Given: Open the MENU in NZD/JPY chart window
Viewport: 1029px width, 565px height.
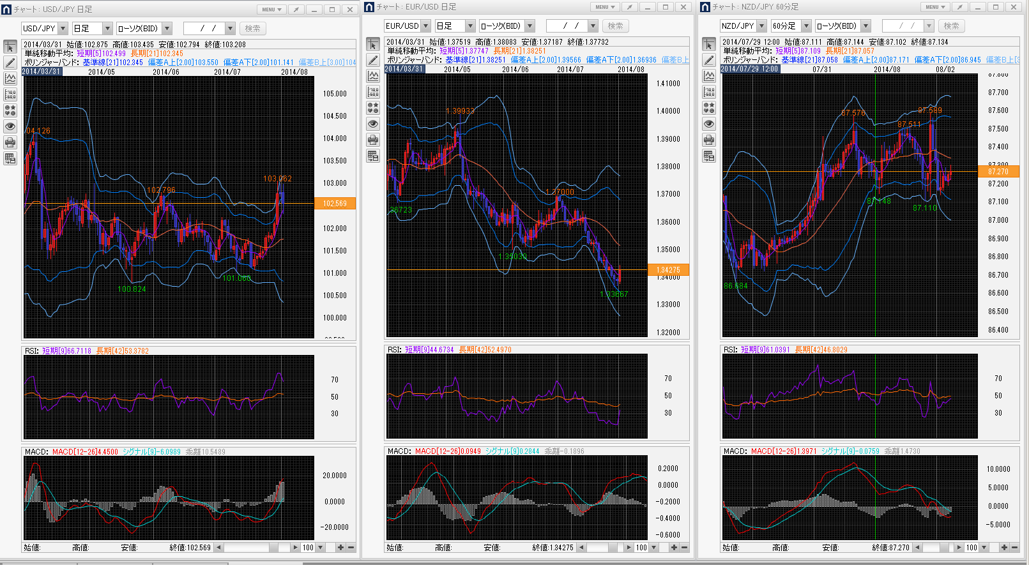Looking at the screenshot, I should pos(935,7).
